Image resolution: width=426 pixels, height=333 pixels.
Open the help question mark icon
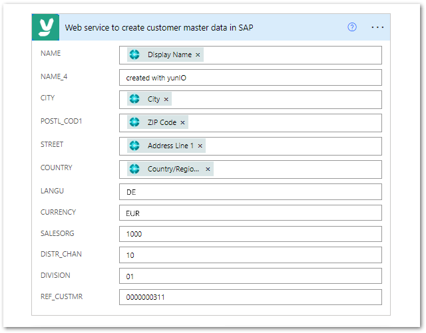point(352,27)
